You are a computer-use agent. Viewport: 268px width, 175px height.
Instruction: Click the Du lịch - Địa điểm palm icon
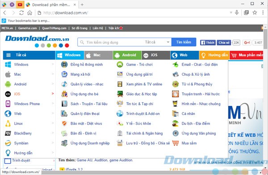tap(176, 123)
